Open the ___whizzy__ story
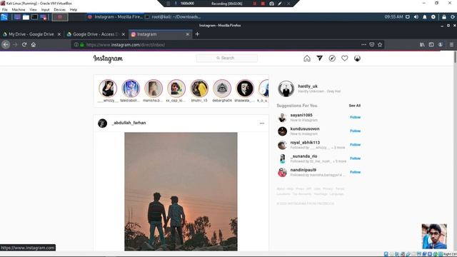457x257 pixels. [x=108, y=89]
